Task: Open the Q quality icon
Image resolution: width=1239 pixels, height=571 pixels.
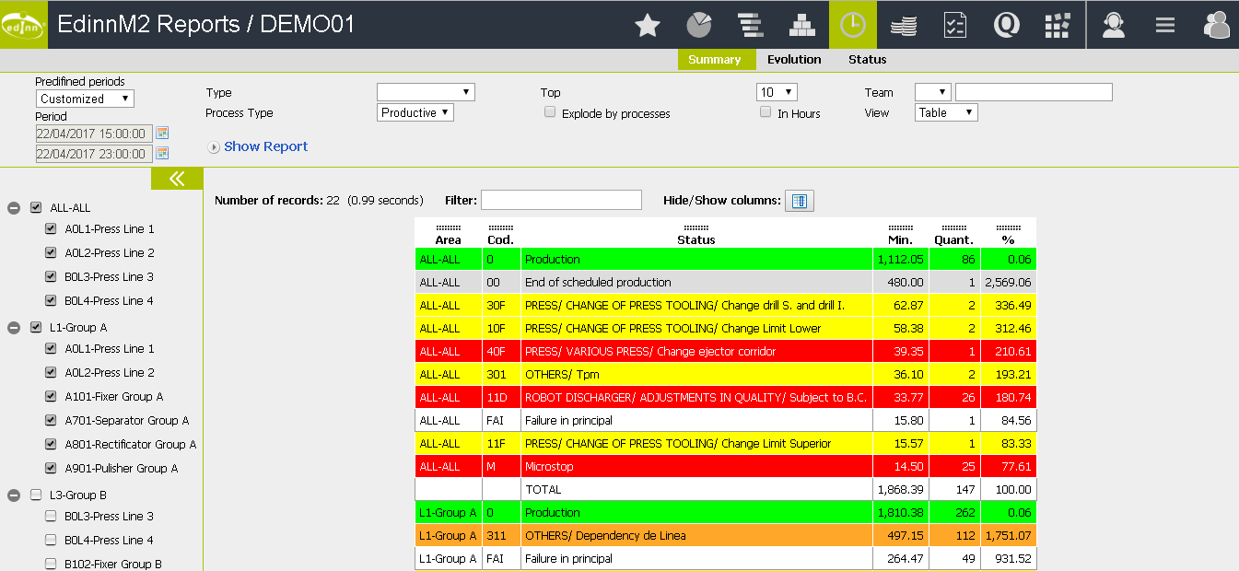Action: click(1006, 25)
